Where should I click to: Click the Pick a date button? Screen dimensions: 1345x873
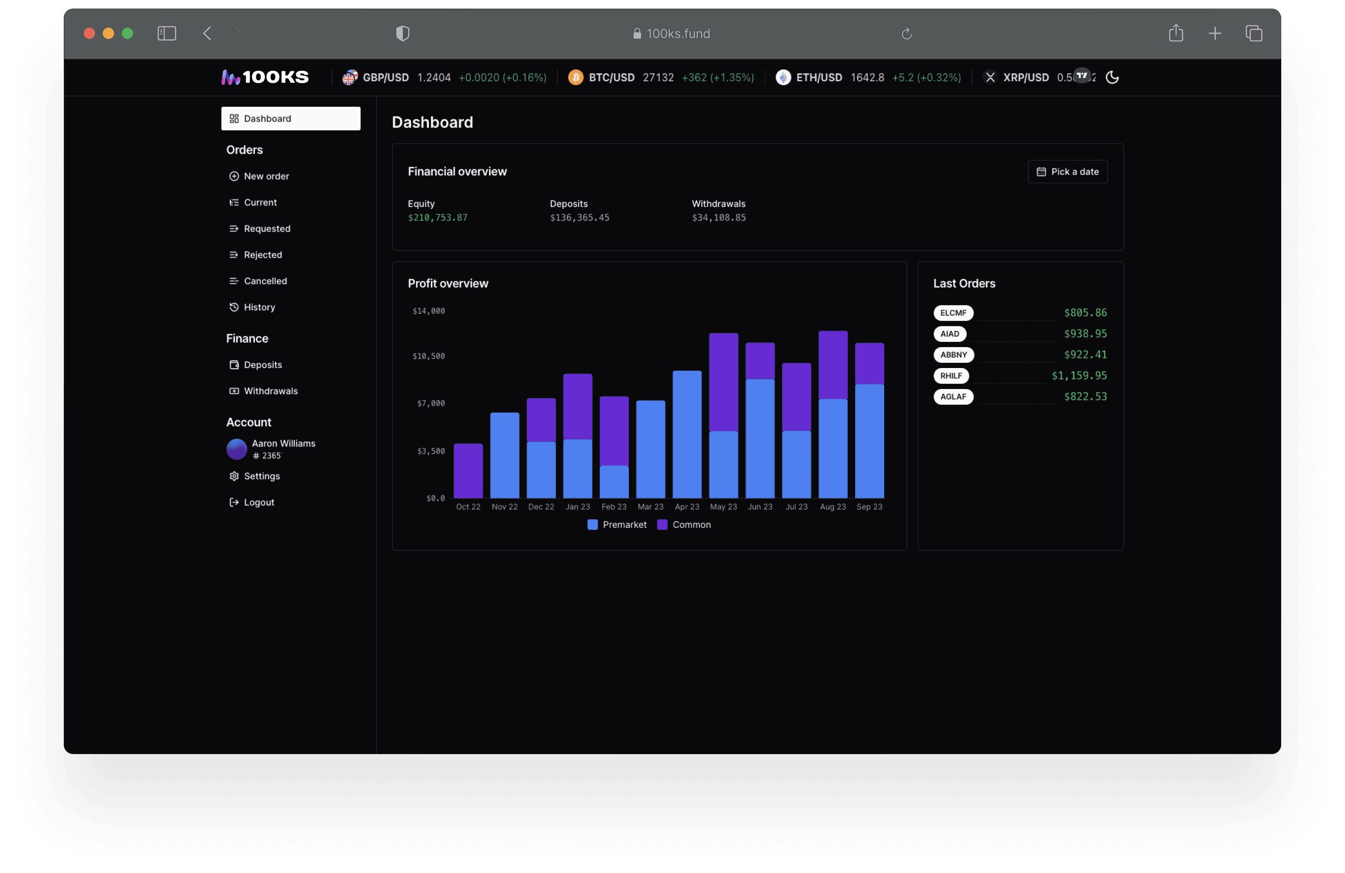[x=1068, y=172]
